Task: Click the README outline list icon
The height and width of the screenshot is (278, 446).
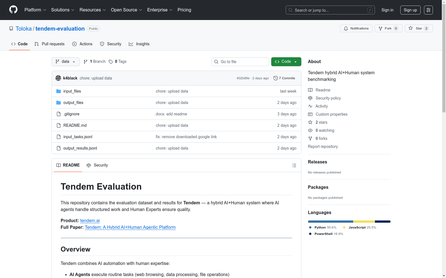Action: (294, 165)
